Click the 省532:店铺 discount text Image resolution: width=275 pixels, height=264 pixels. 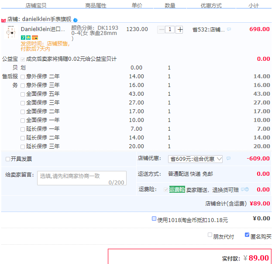click(x=209, y=30)
